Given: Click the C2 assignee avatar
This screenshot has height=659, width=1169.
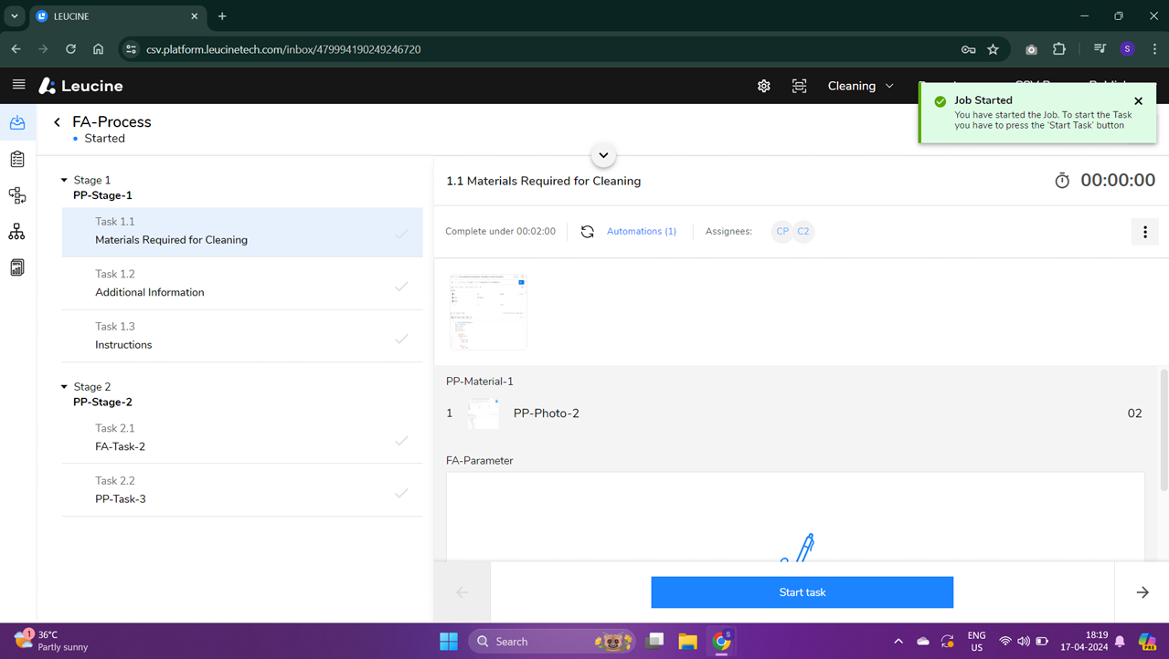Looking at the screenshot, I should pyautogui.click(x=803, y=232).
